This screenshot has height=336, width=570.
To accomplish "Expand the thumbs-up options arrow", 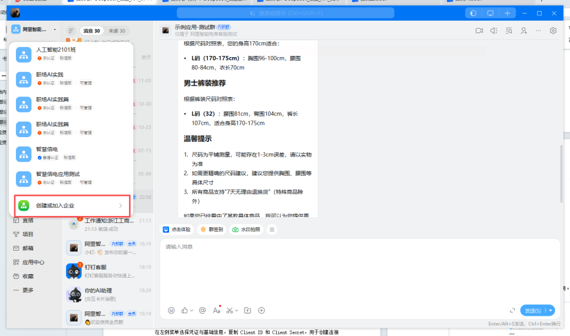I will click(x=191, y=311).
